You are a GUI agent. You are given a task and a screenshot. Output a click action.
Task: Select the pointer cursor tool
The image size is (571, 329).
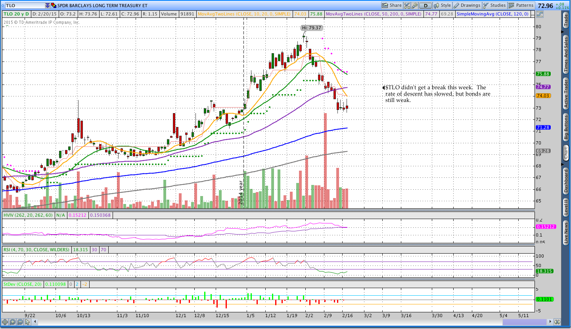[27, 322]
